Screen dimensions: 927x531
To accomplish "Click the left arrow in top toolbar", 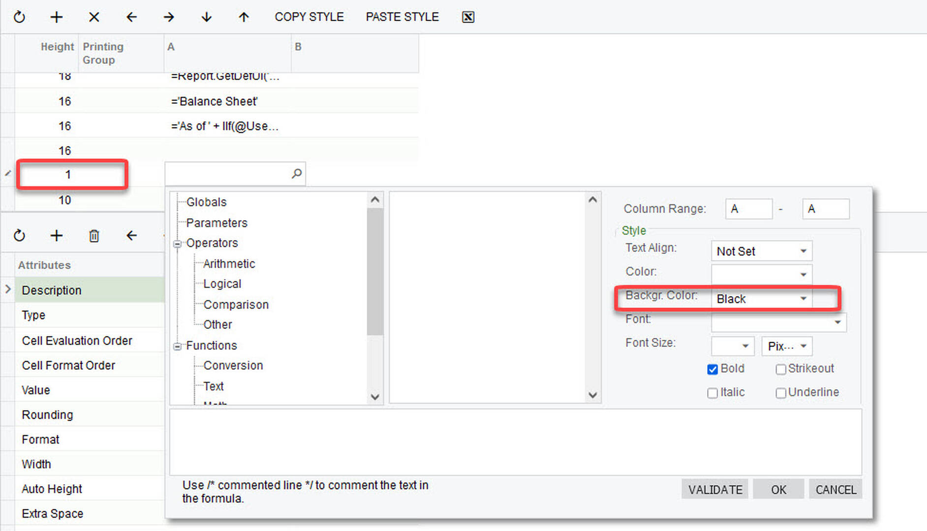I will click(131, 17).
